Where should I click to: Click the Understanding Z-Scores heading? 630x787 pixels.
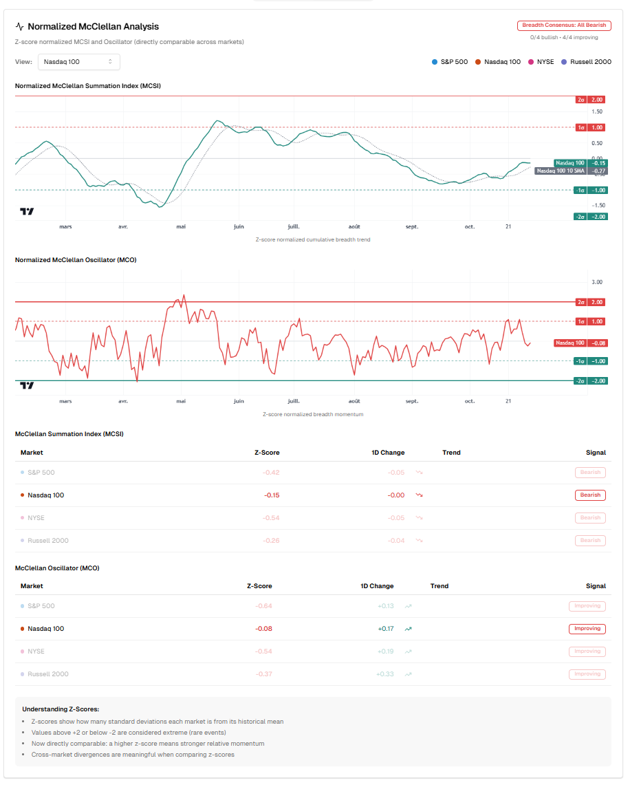tap(61, 709)
